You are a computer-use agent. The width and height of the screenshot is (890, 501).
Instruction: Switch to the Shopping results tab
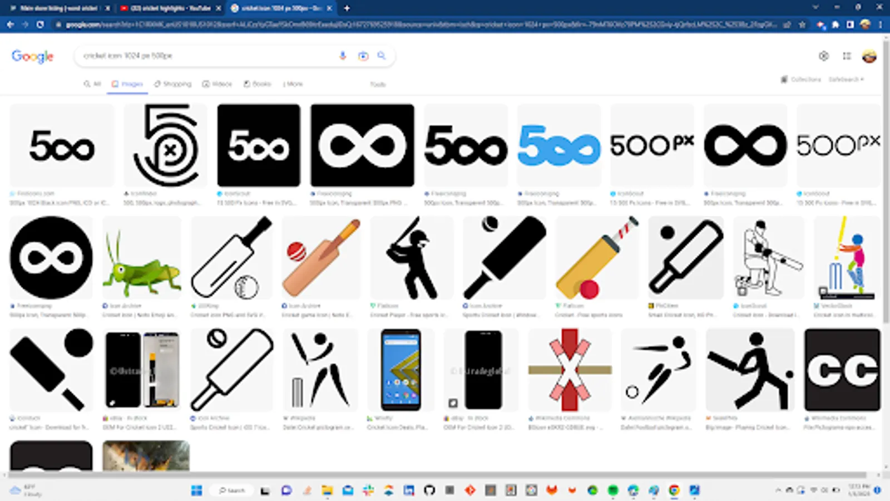[172, 84]
